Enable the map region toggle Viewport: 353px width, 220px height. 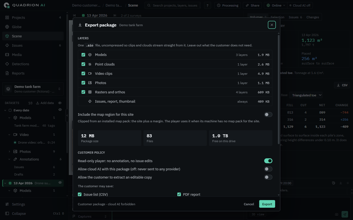(268, 114)
